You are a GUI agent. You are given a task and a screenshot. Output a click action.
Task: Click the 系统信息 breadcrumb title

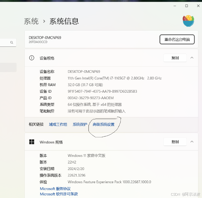64,21
